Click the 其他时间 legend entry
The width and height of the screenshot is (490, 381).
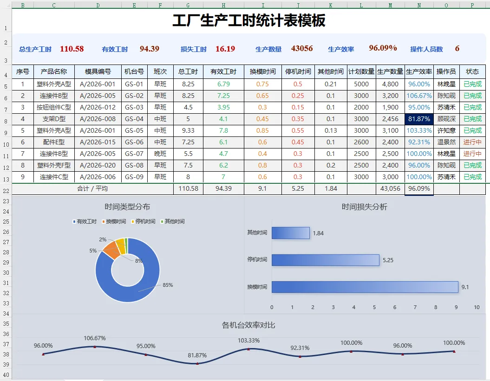click(172, 221)
